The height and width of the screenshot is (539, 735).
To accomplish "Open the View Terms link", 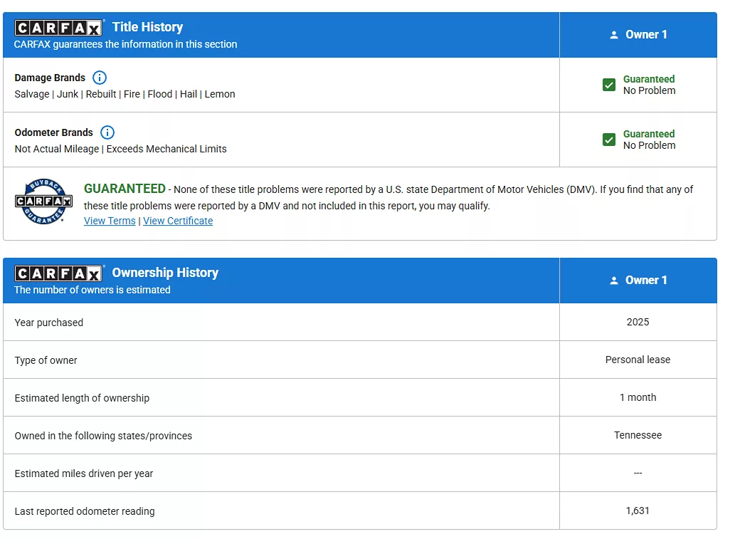I will click(x=110, y=221).
